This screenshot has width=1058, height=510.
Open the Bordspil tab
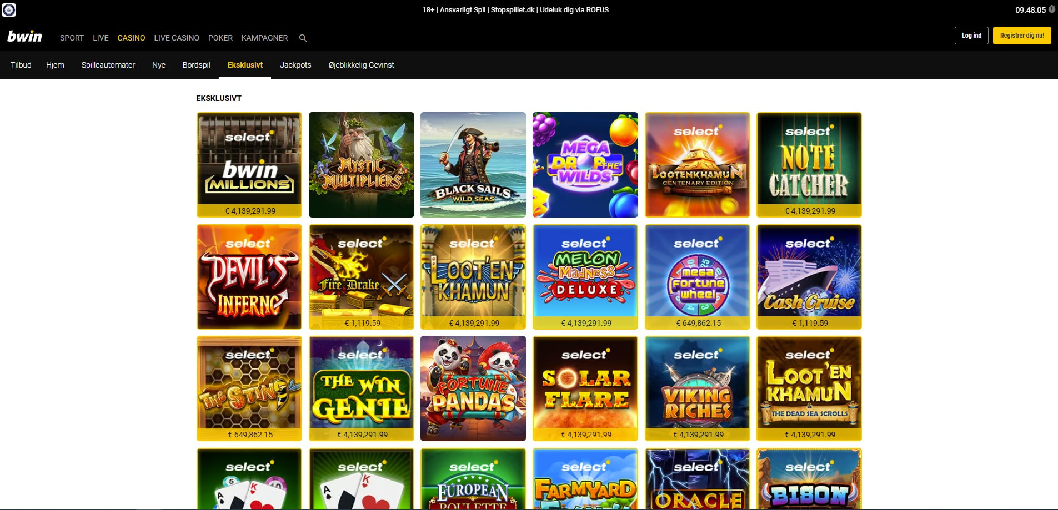tap(197, 65)
